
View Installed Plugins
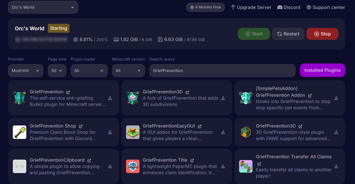pos(322,70)
